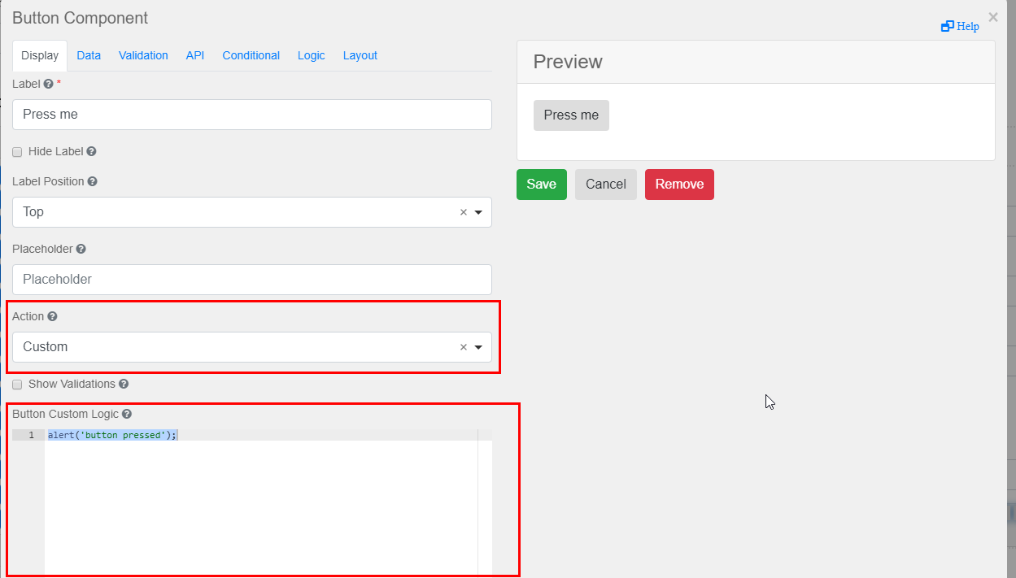Click the Help icon at top right

pos(960,26)
